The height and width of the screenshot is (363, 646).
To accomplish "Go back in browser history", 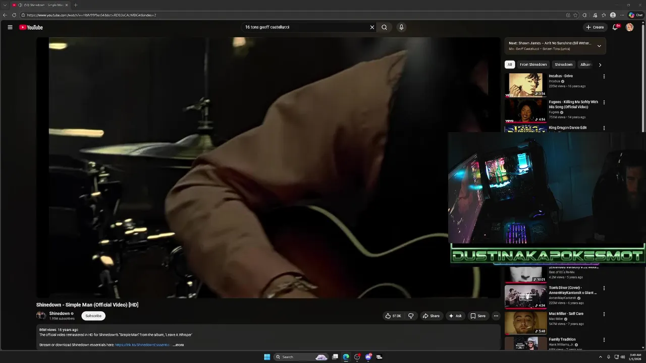I will (5, 15).
